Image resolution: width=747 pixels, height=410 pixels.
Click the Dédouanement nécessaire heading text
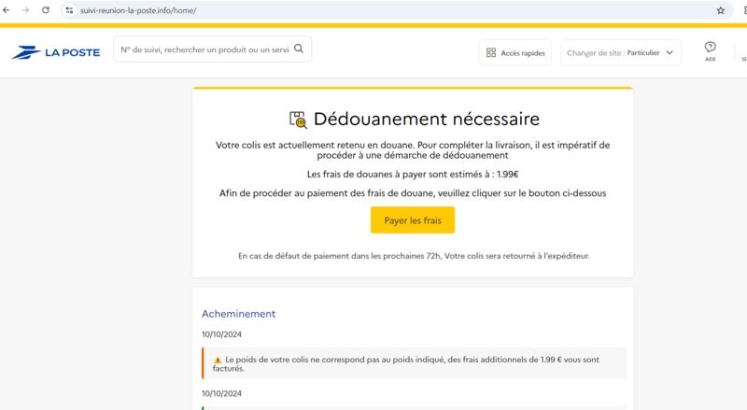[426, 120]
